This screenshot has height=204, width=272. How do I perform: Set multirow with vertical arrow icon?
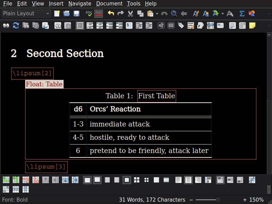(26, 189)
